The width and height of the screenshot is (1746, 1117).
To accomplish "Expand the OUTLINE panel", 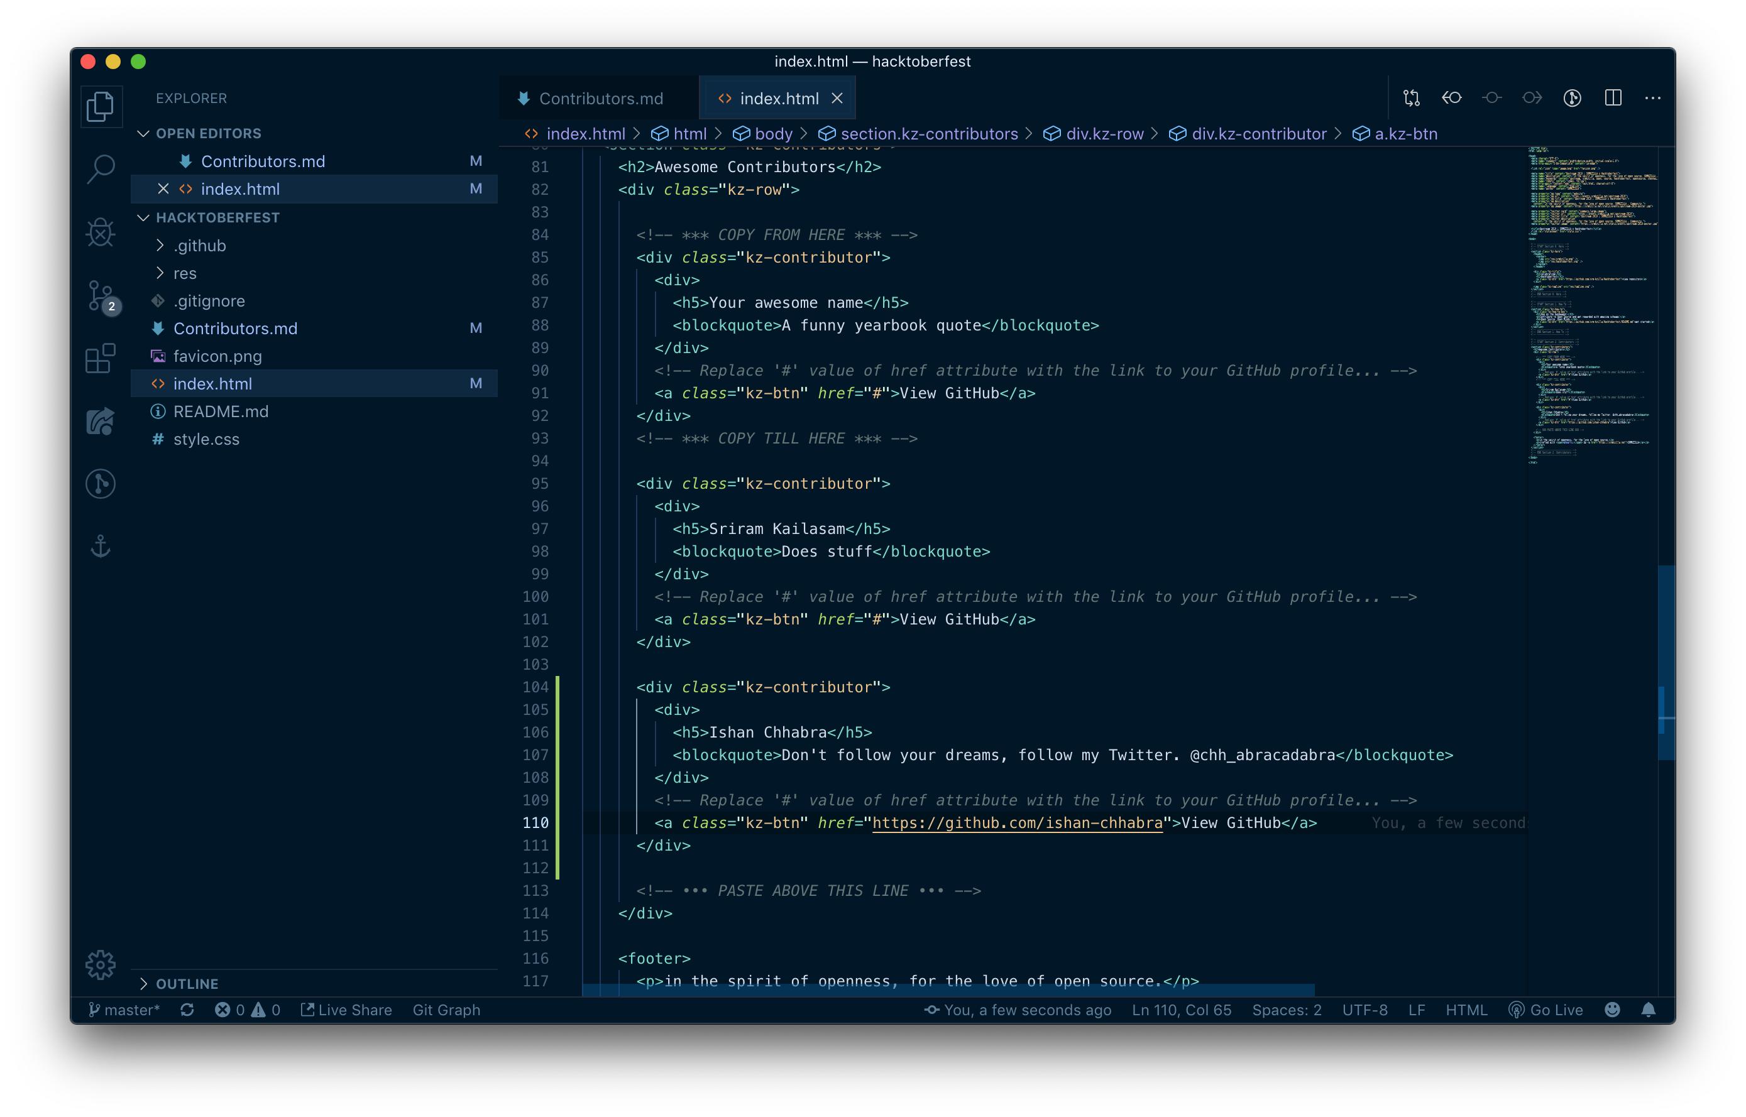I will coord(187,984).
